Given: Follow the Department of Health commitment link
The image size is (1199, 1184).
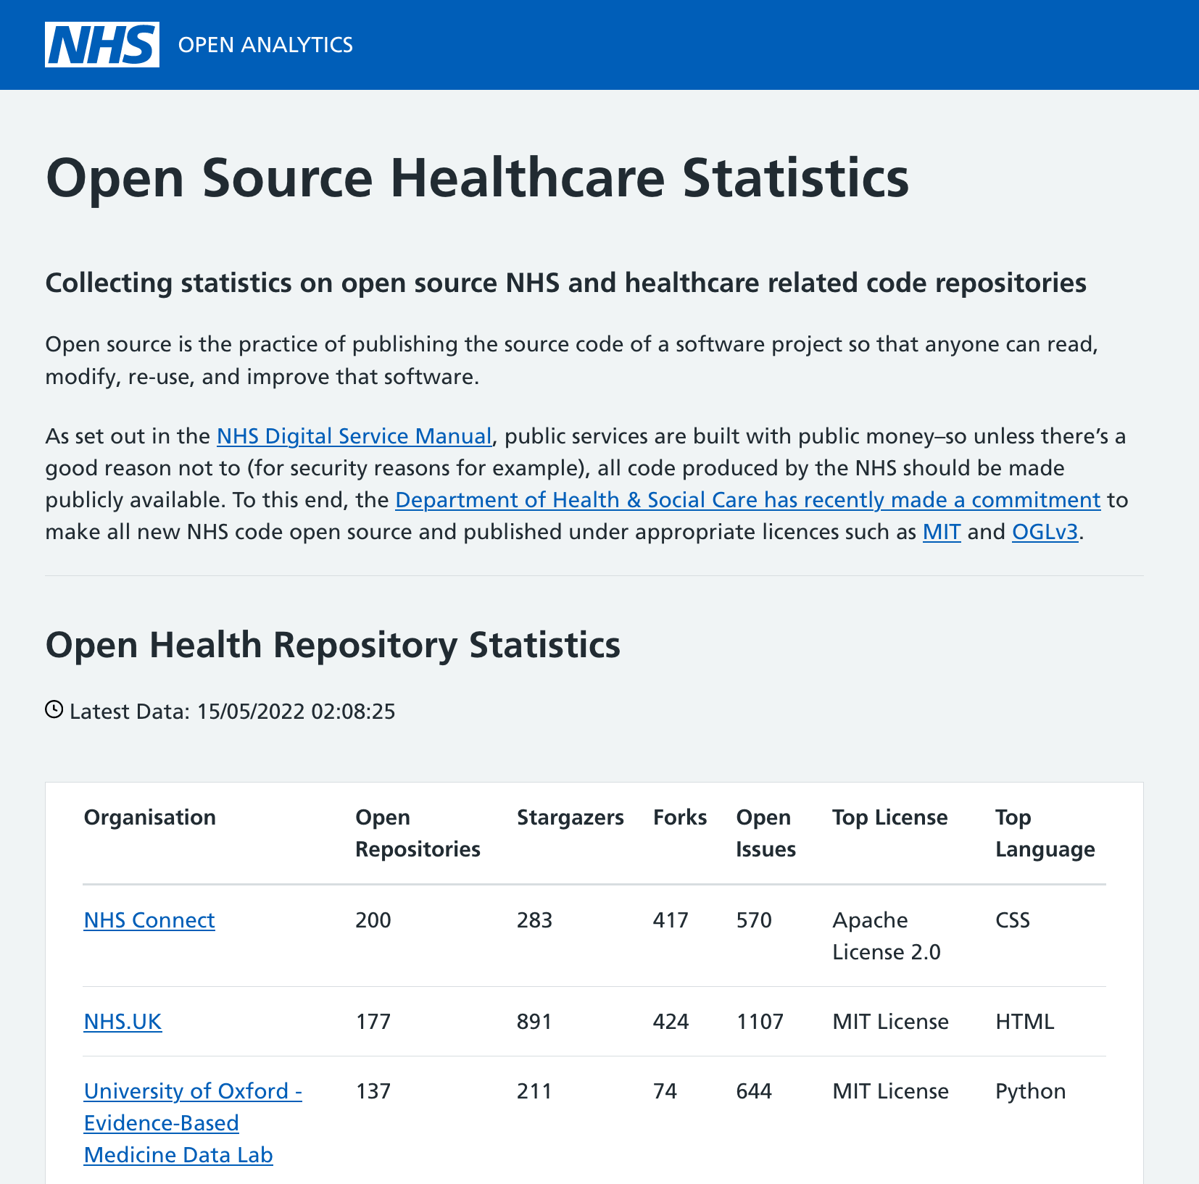Looking at the screenshot, I should [x=747, y=500].
